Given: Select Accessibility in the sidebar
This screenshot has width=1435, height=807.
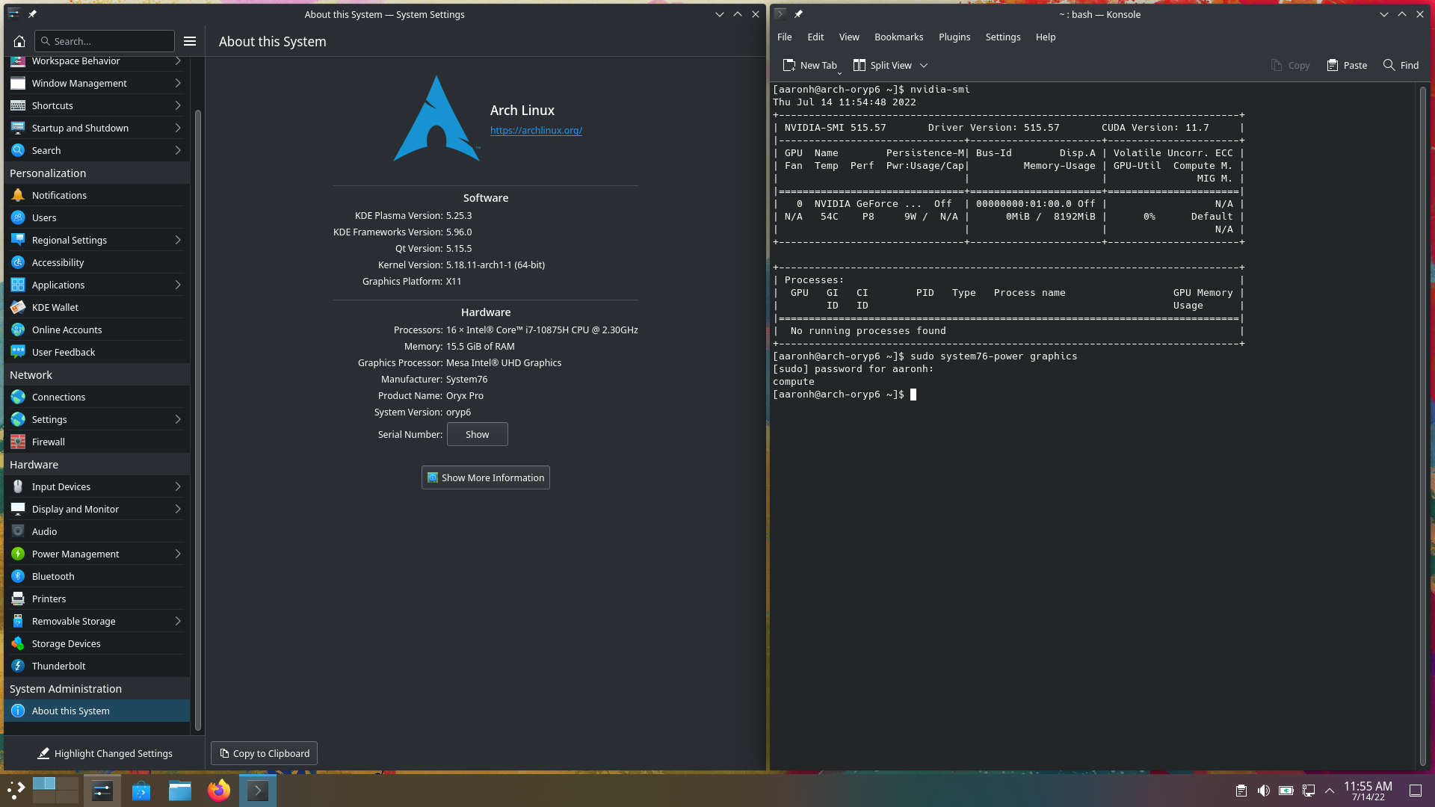Looking at the screenshot, I should 97,262.
